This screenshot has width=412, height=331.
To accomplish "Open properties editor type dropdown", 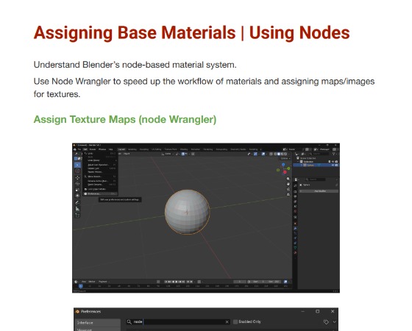I will click(296, 179).
